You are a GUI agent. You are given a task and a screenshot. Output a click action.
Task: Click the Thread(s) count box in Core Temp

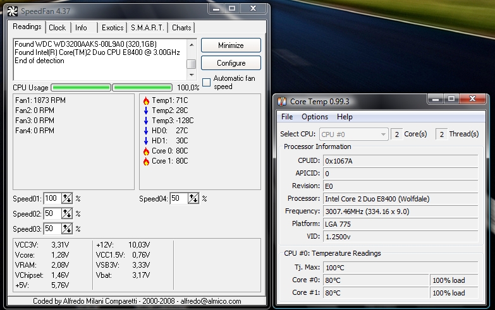click(x=441, y=134)
